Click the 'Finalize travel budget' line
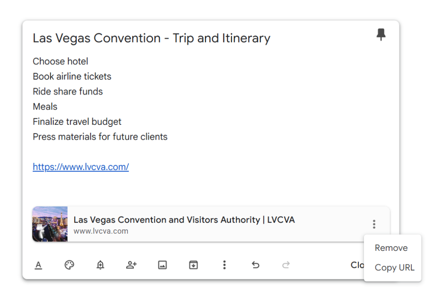The width and height of the screenshot is (436, 304). pyautogui.click(x=77, y=121)
